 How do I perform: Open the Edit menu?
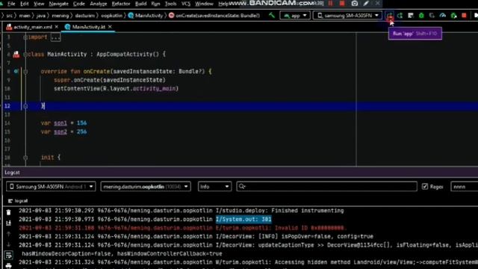25,4
